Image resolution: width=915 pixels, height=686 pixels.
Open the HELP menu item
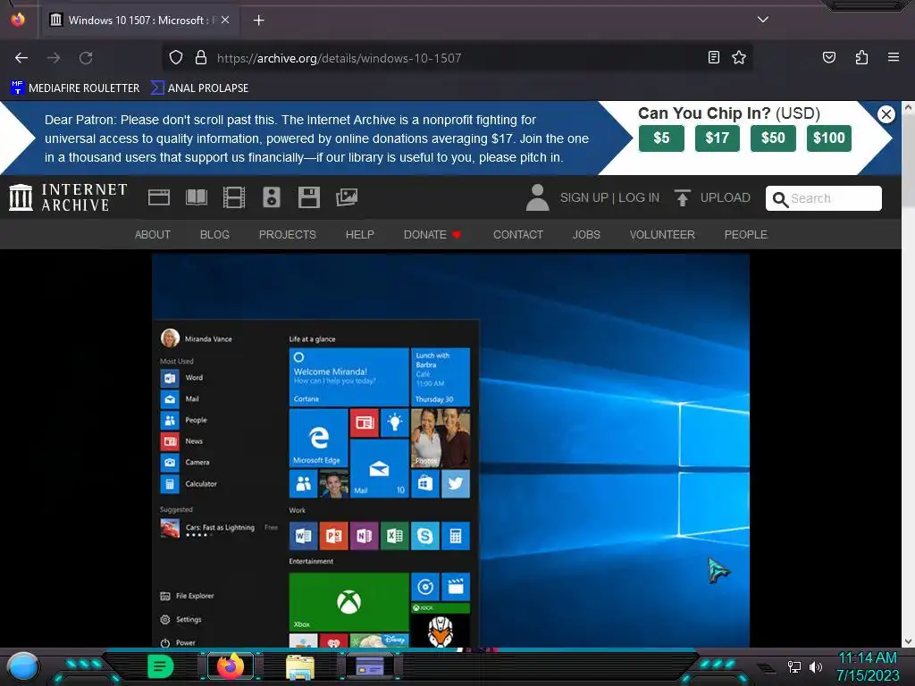tap(359, 235)
